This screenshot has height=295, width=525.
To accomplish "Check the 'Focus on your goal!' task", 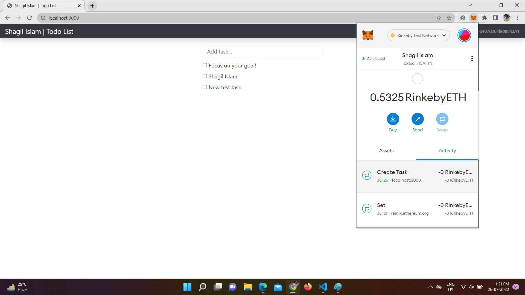I will (205, 65).
